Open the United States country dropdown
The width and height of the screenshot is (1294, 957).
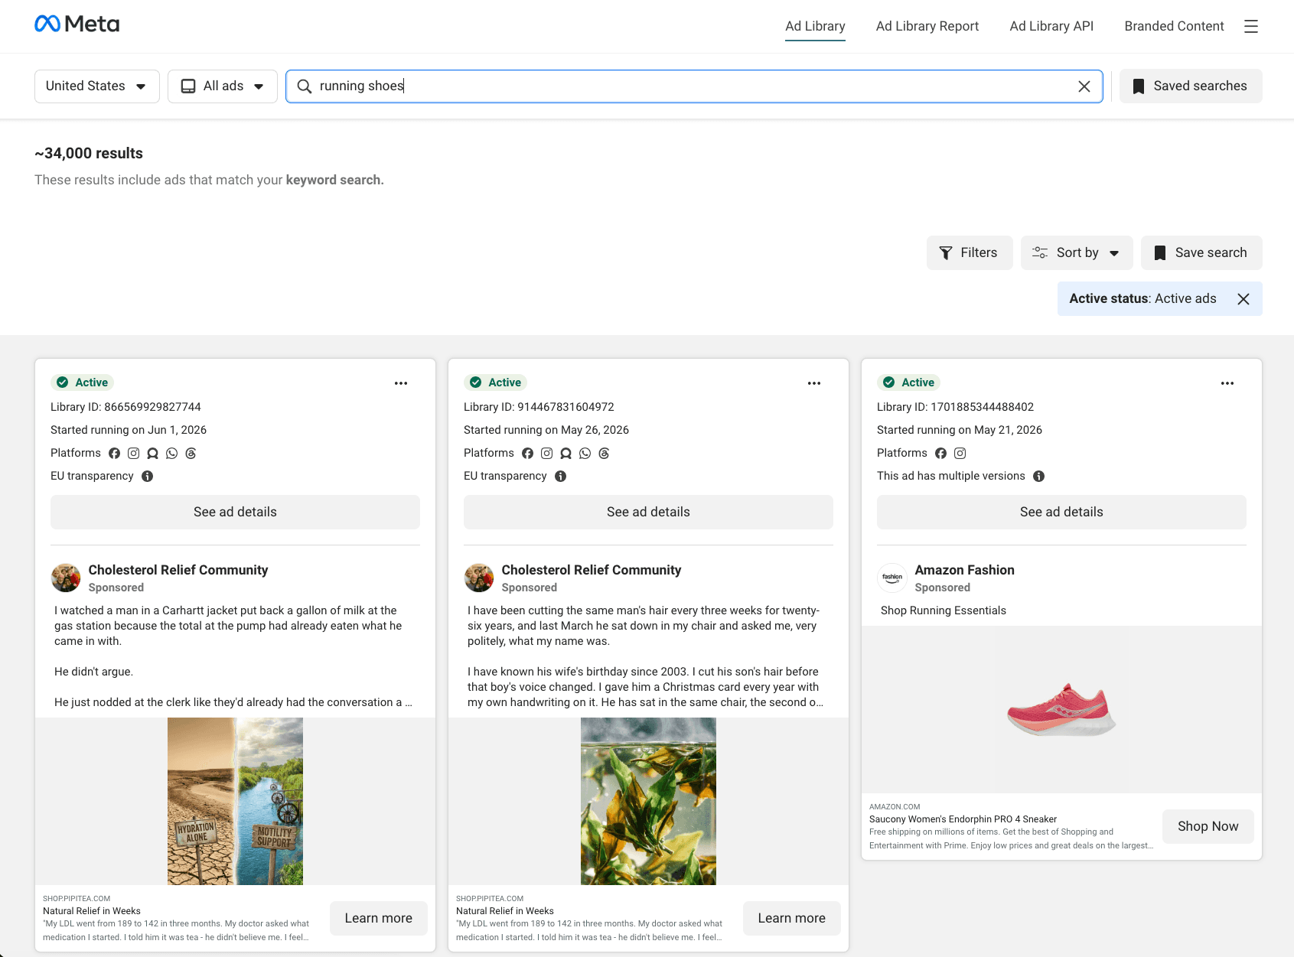coord(96,86)
